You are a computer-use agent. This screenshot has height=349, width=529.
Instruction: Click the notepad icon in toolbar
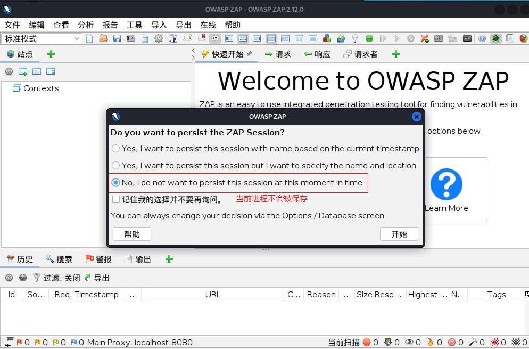pos(509,38)
